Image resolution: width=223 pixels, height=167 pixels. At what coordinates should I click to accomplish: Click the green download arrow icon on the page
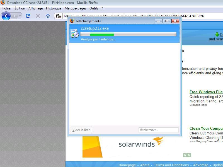tap(217, 35)
